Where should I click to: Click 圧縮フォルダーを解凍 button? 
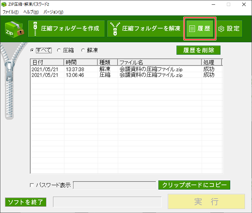click(x=145, y=29)
